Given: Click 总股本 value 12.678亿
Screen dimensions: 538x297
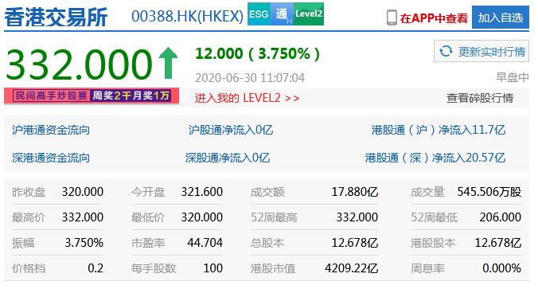Looking at the screenshot, I should (x=355, y=243).
